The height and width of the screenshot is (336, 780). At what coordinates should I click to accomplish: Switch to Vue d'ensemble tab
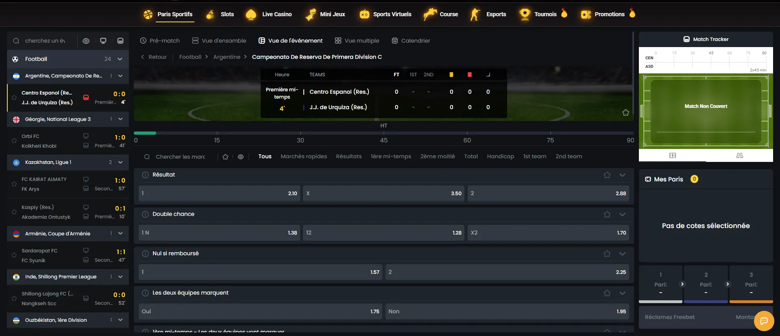click(219, 41)
